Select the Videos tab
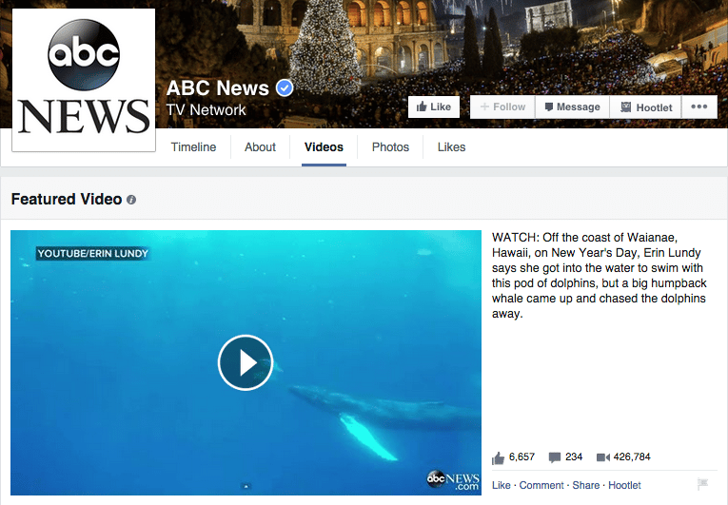This screenshot has width=728, height=505. click(x=324, y=147)
